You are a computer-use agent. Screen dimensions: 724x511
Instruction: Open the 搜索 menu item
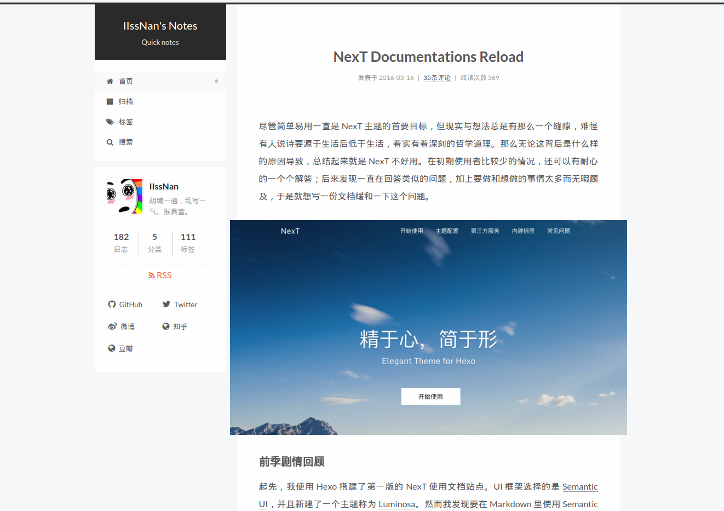[160, 142]
